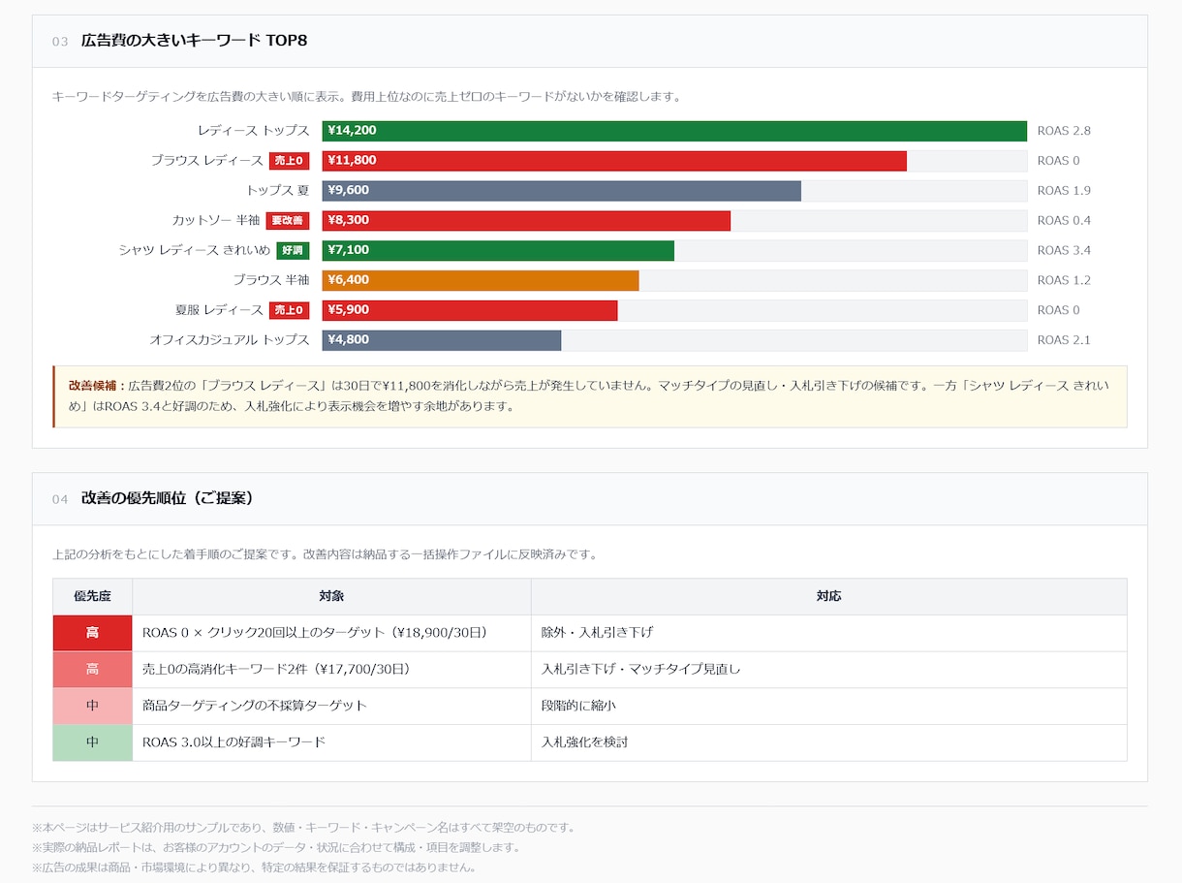Click the cell ROAS 3.0以上の好調キーワード

tap(331, 742)
